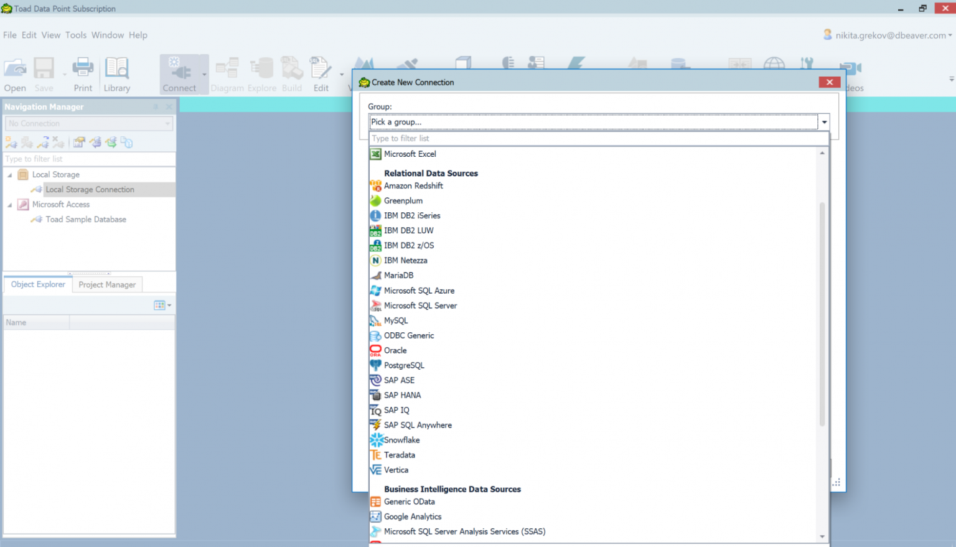Open the account menu for nikita.grekov@dbeaver.com
The width and height of the screenshot is (956, 547).
pos(886,35)
